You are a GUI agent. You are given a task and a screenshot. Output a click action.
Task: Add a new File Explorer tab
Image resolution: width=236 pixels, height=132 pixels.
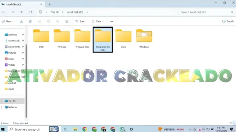coord(50,4)
